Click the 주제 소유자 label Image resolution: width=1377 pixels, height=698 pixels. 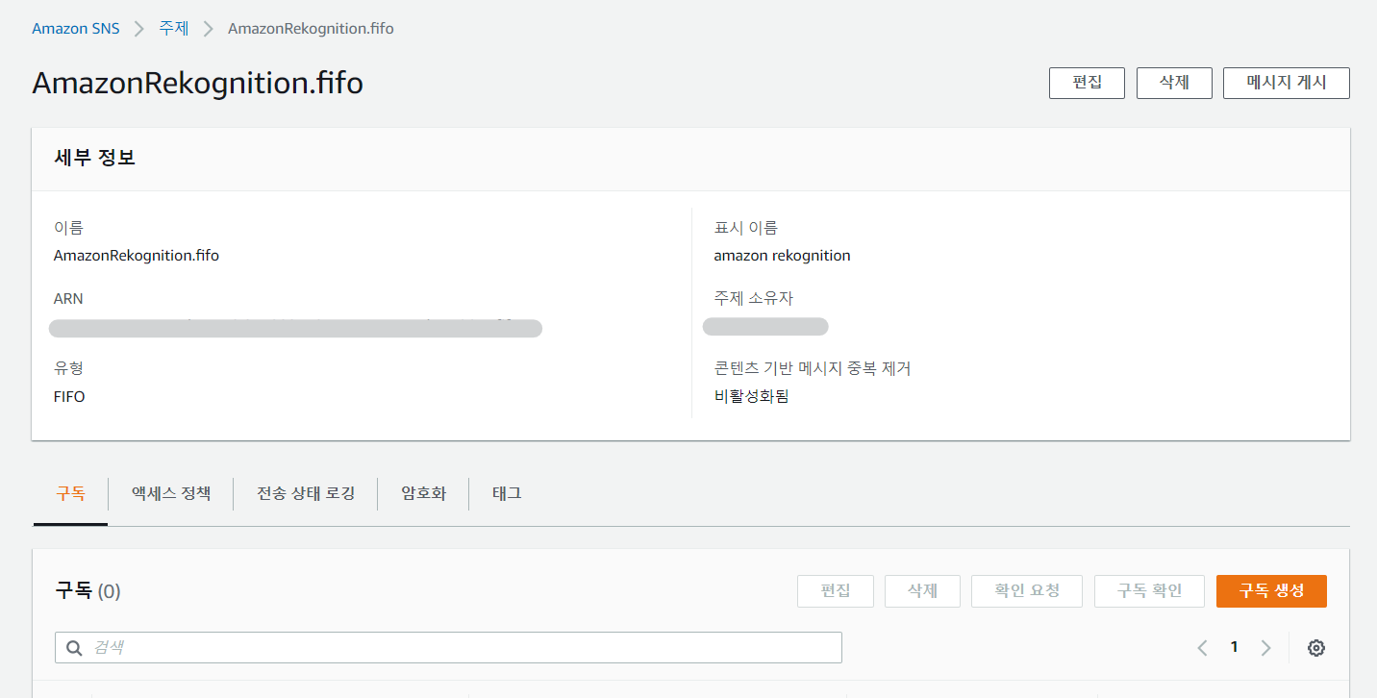click(x=753, y=298)
